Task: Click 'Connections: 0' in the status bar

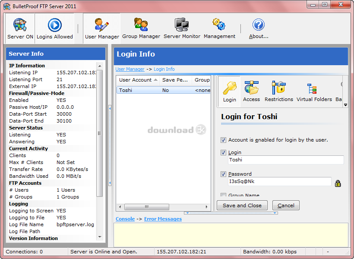Action: [x=24, y=252]
